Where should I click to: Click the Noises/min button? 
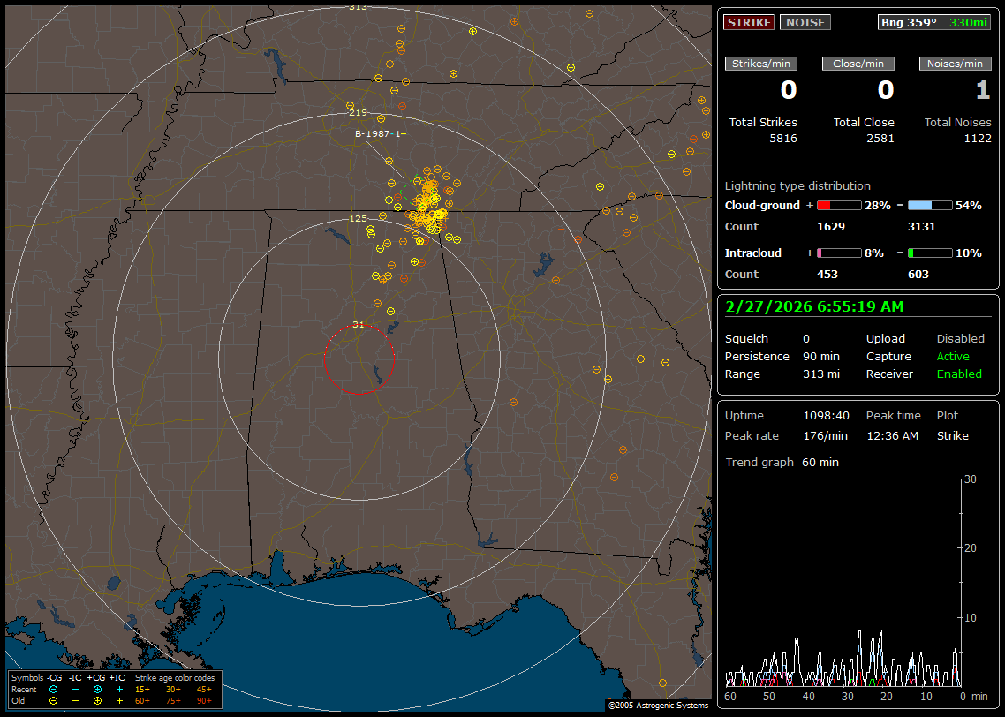pos(955,64)
